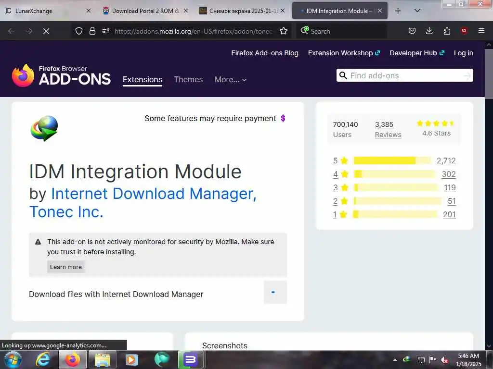Launch Internet Explorer from taskbar

(43, 359)
